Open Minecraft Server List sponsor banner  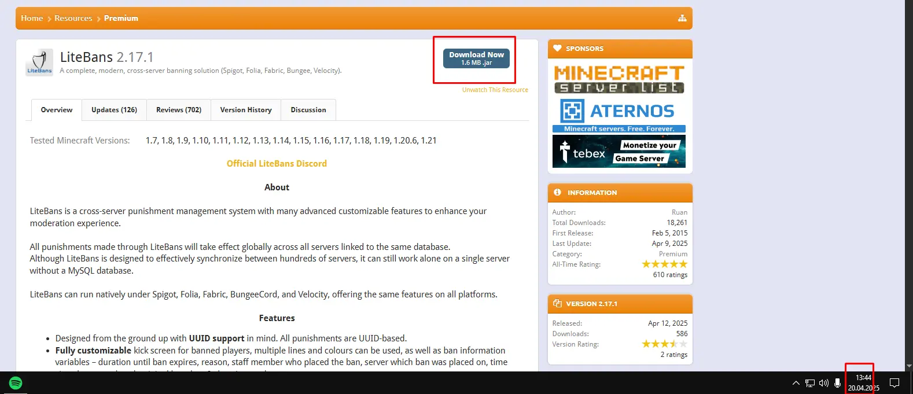619,79
